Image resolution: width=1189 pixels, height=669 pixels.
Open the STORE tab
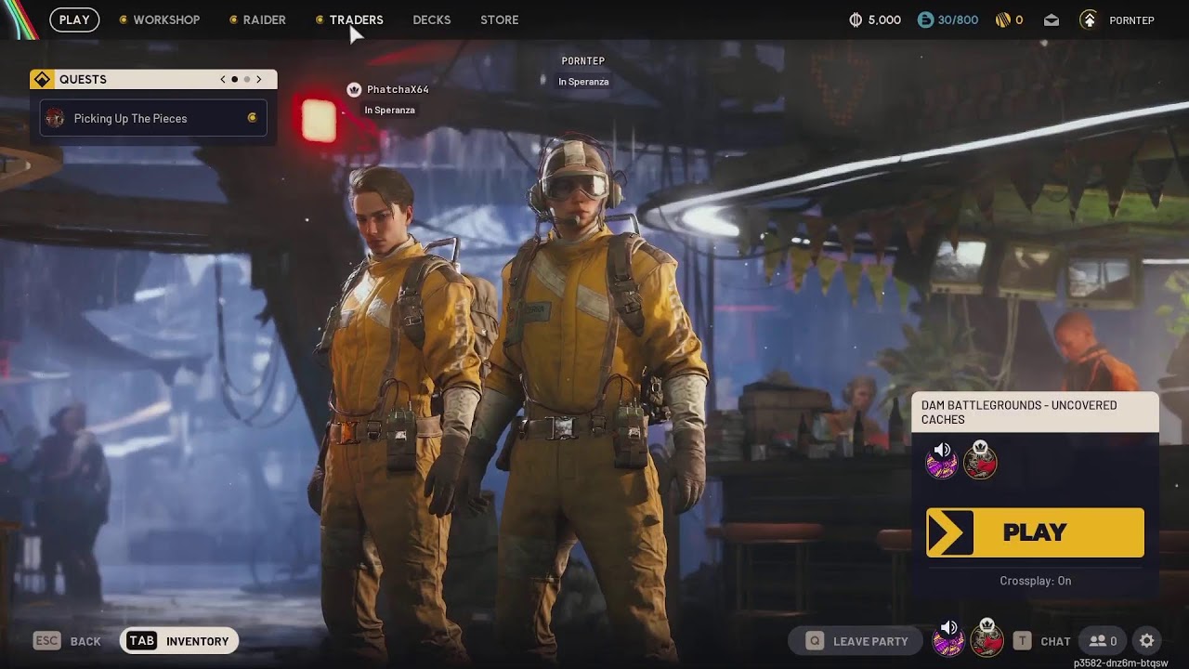(500, 20)
